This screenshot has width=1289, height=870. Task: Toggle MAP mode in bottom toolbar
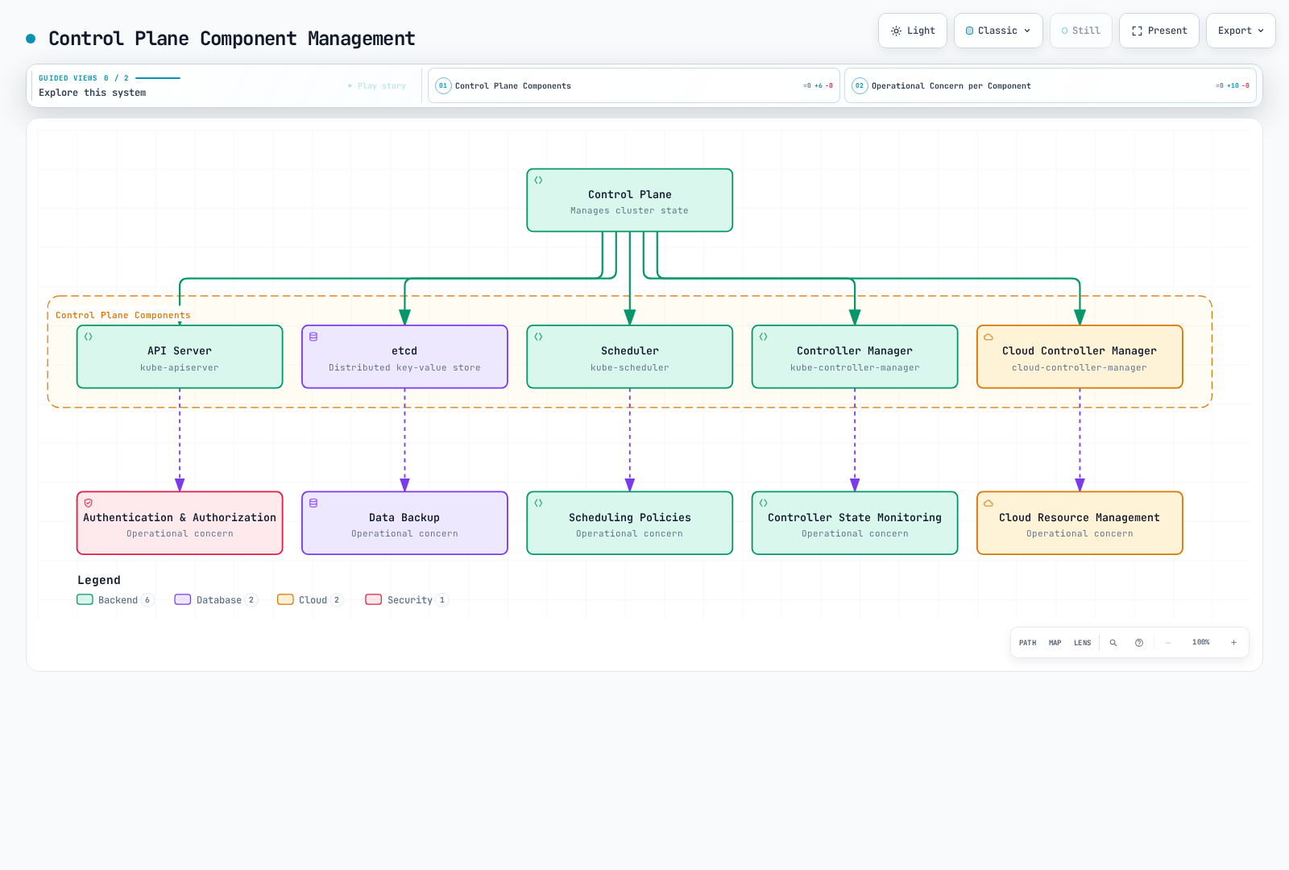click(x=1055, y=643)
